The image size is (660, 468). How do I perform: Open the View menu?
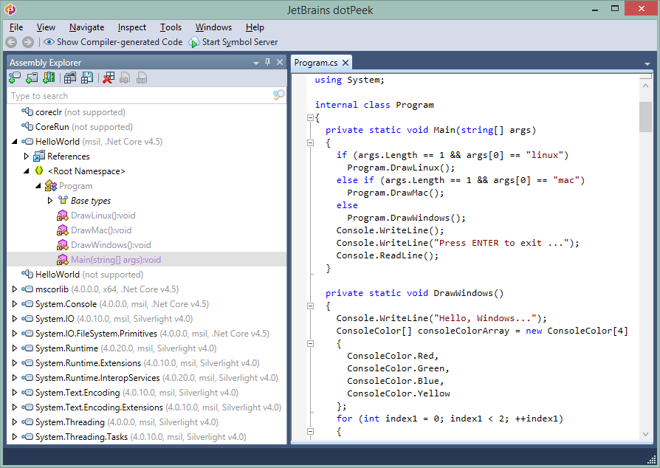[46, 27]
